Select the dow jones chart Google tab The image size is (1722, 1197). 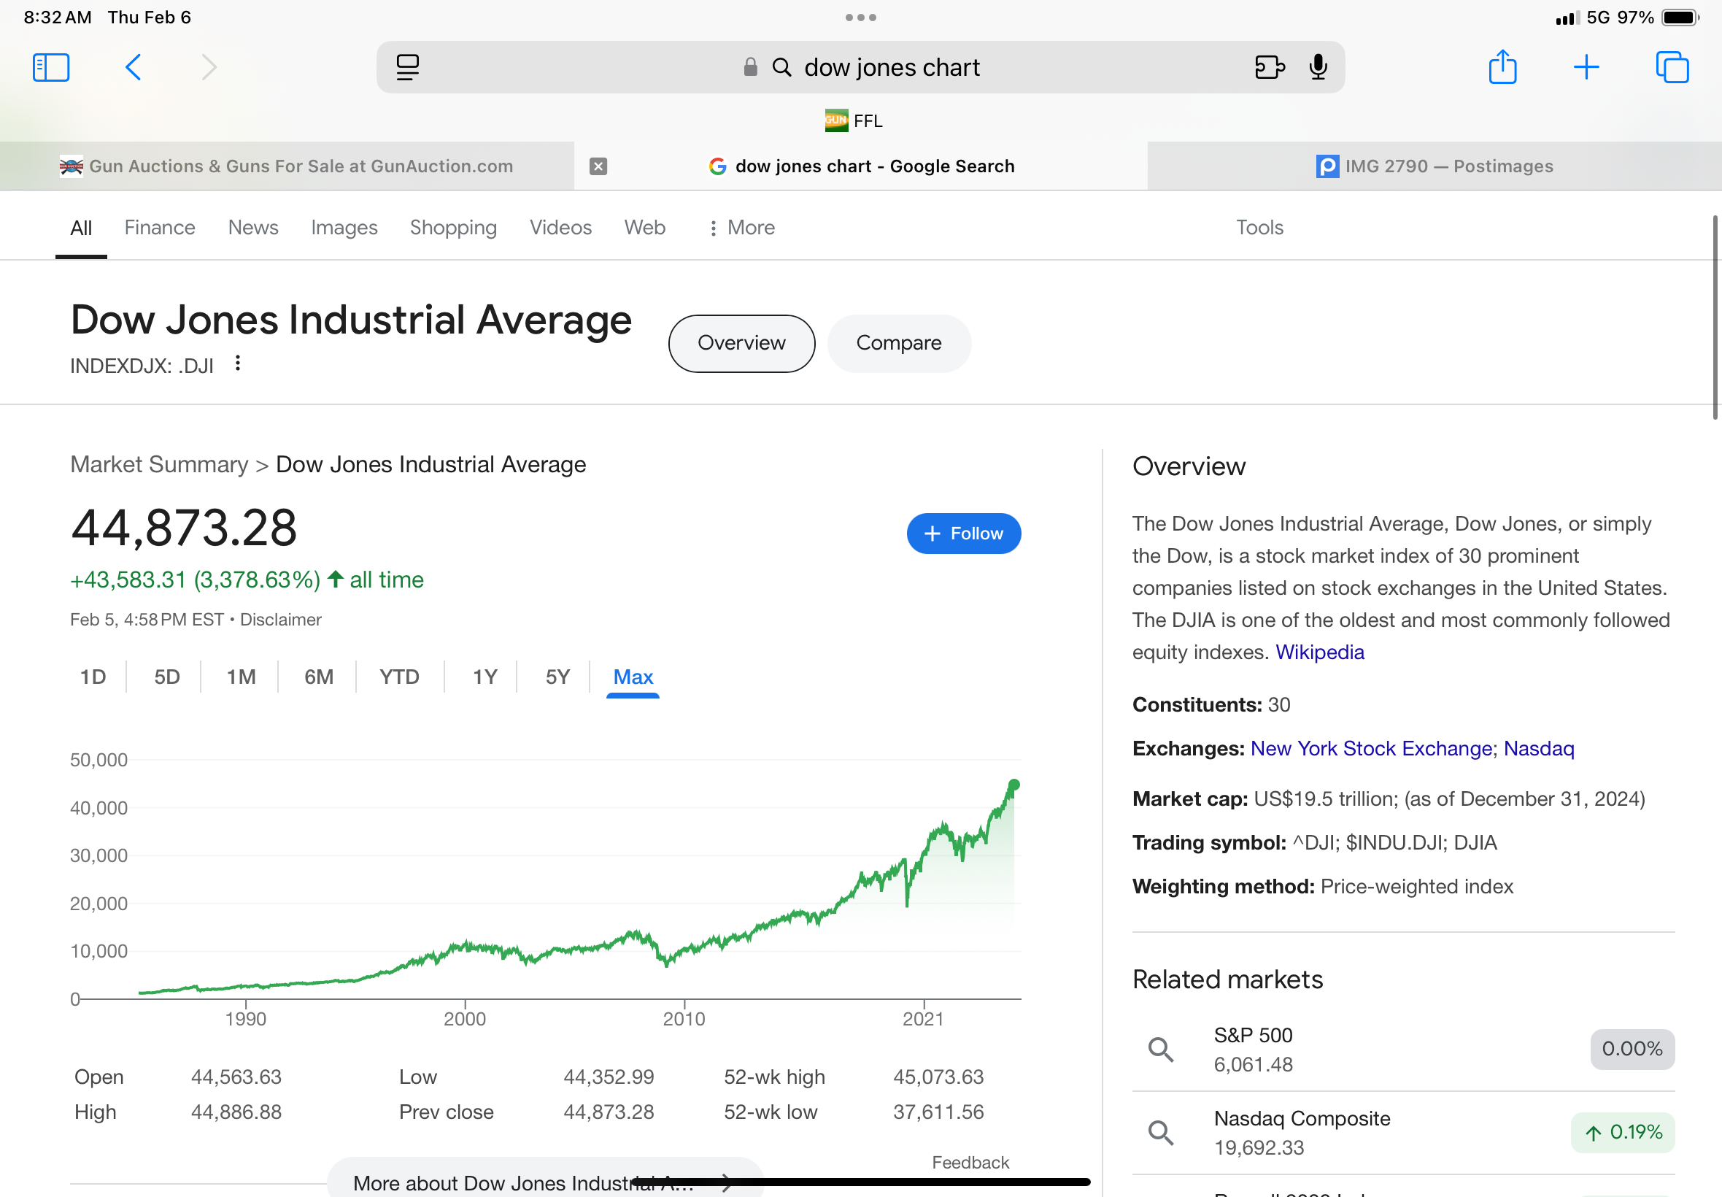point(862,166)
